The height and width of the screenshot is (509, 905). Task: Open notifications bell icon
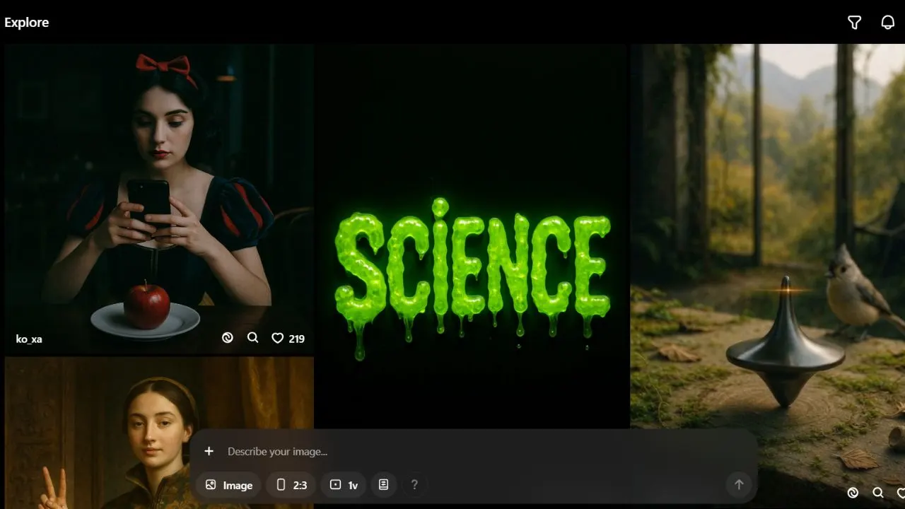pyautogui.click(x=888, y=23)
